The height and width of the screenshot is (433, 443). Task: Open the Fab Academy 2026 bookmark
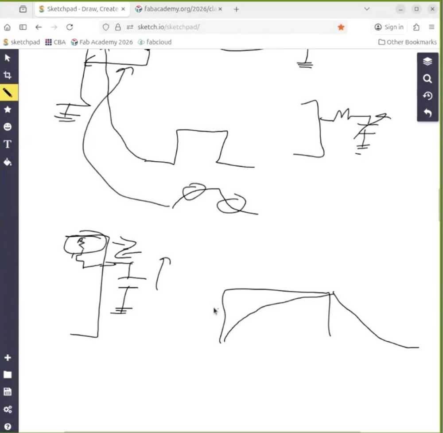pyautogui.click(x=102, y=42)
